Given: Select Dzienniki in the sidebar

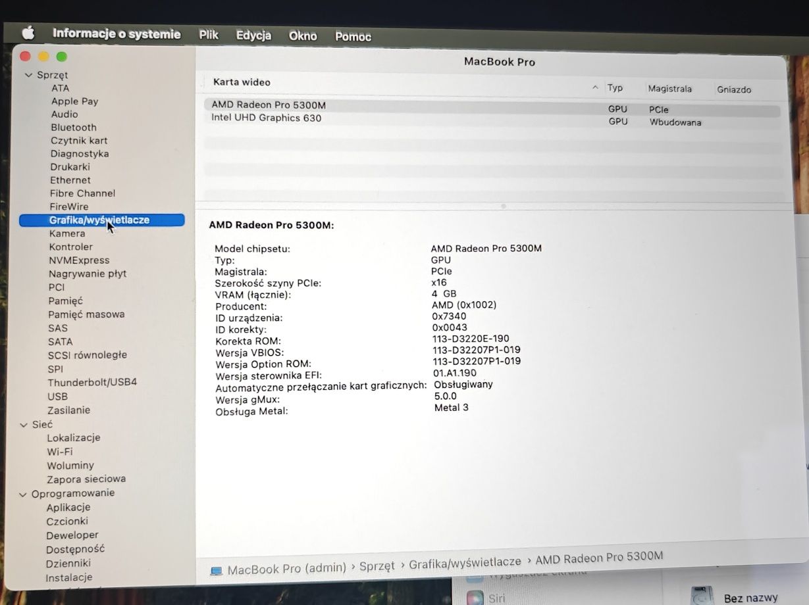Looking at the screenshot, I should (x=68, y=564).
